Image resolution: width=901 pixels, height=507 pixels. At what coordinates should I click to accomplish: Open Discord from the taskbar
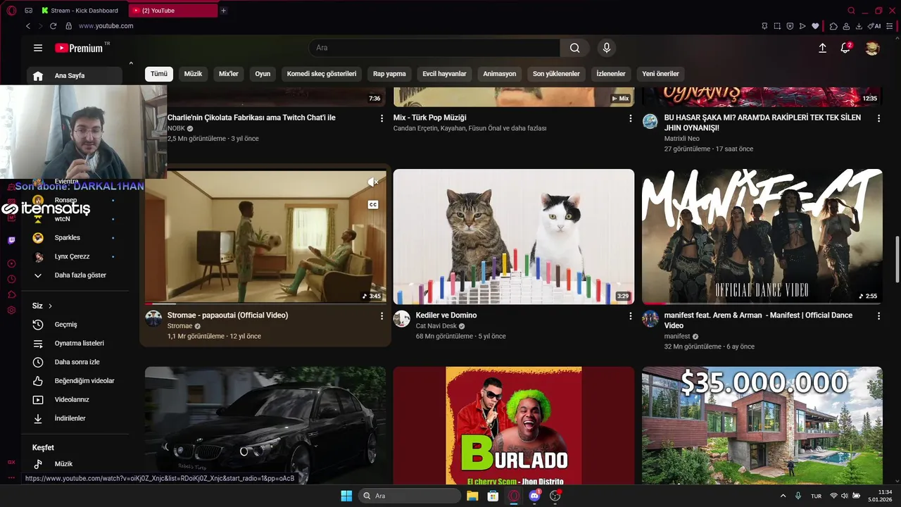point(534,496)
